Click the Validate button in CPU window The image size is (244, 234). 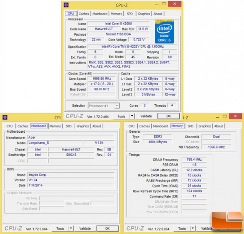click(x=146, y=116)
